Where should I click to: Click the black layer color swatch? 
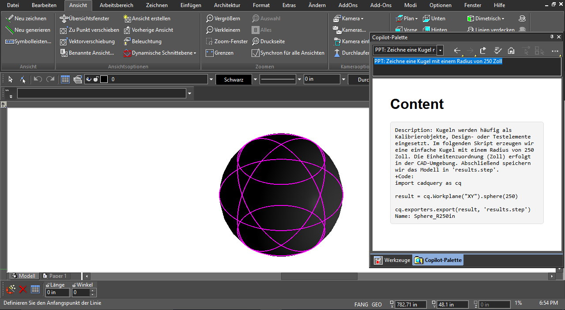pos(104,79)
